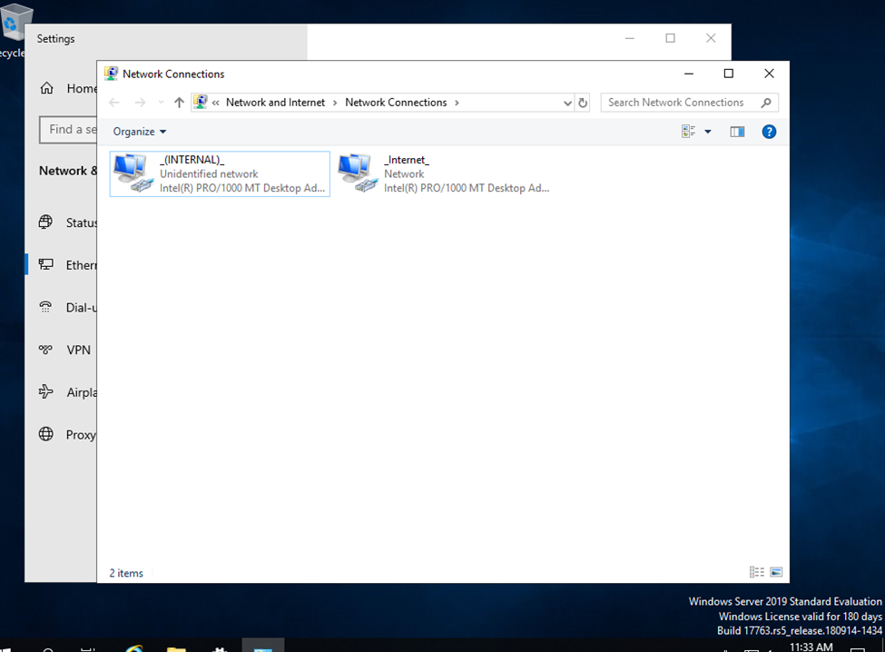
Task: Click the search magnifier icon
Action: pyautogui.click(x=766, y=103)
